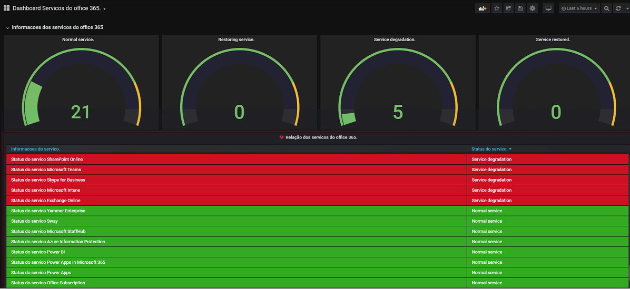Open the refresh interval dropdown caret

point(626,8)
